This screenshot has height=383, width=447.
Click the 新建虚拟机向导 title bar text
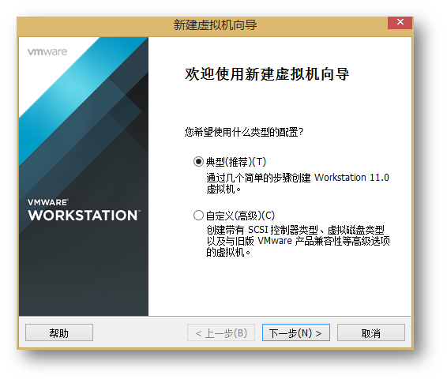[x=216, y=25]
